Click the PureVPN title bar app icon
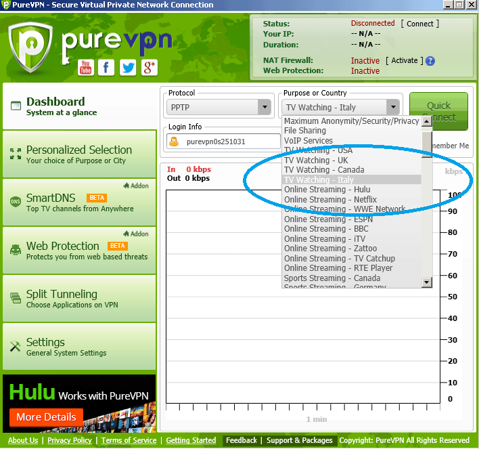 tap(5, 5)
